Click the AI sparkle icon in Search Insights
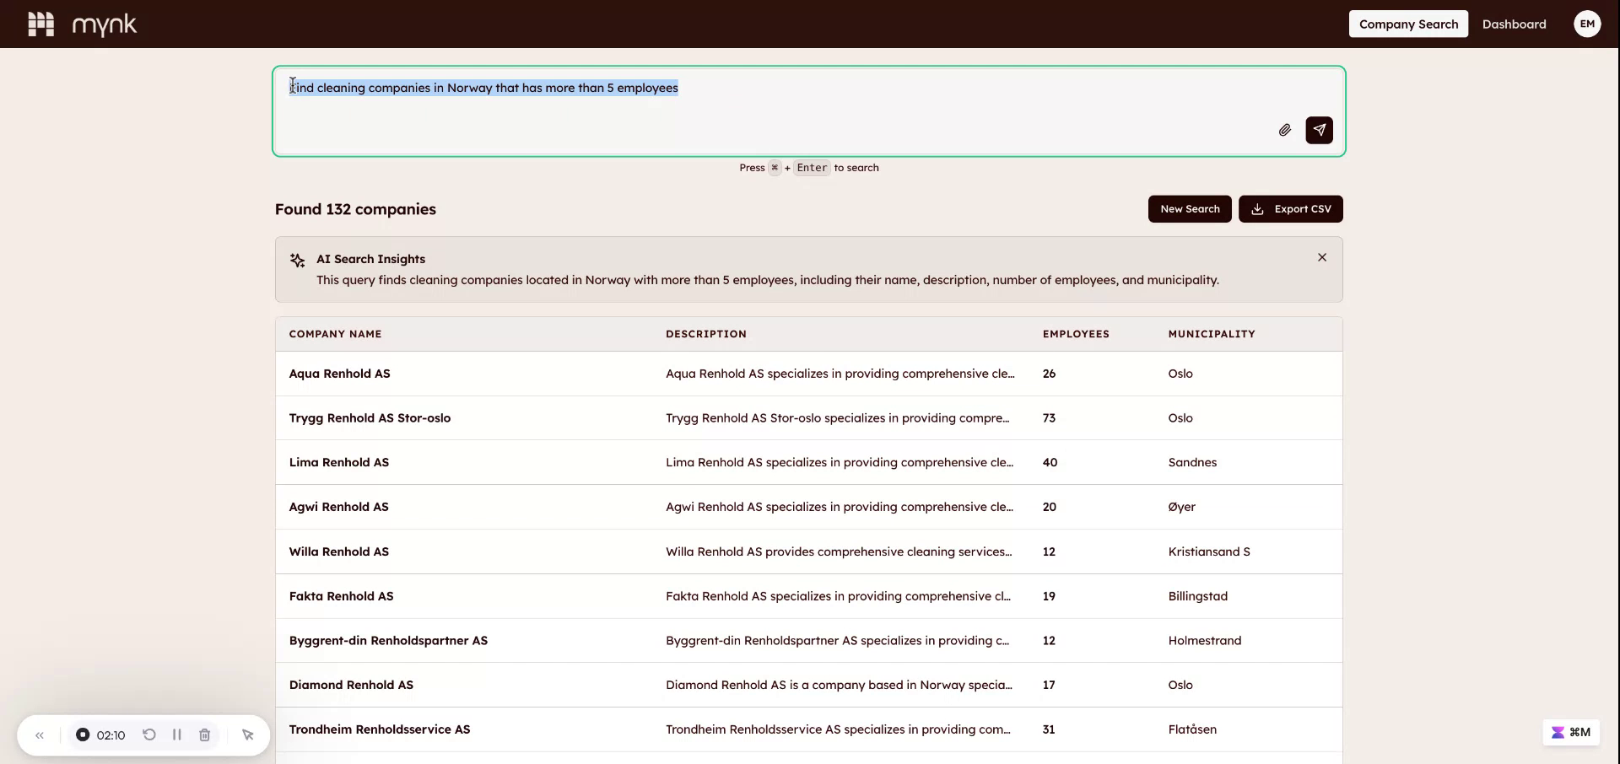Image resolution: width=1620 pixels, height=764 pixels. [297, 260]
